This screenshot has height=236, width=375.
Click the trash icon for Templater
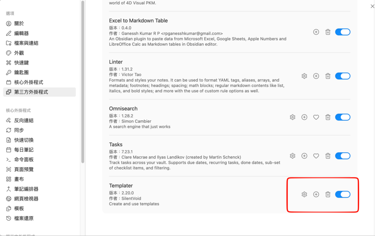click(x=328, y=194)
